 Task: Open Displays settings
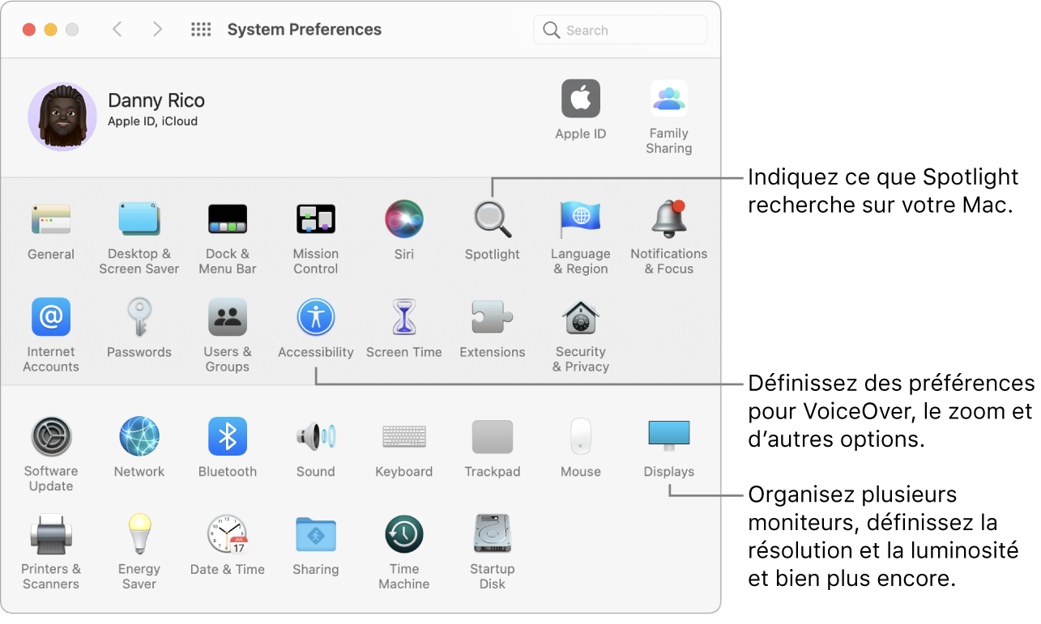click(x=668, y=436)
